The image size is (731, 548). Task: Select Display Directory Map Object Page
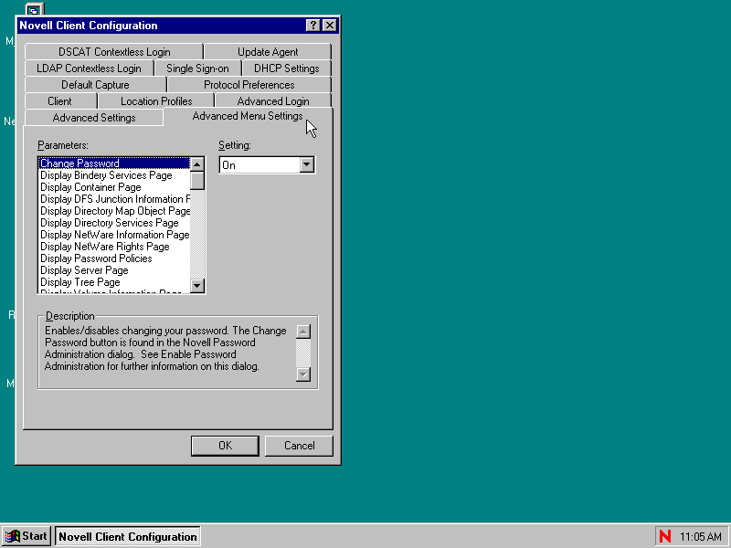tap(114, 211)
